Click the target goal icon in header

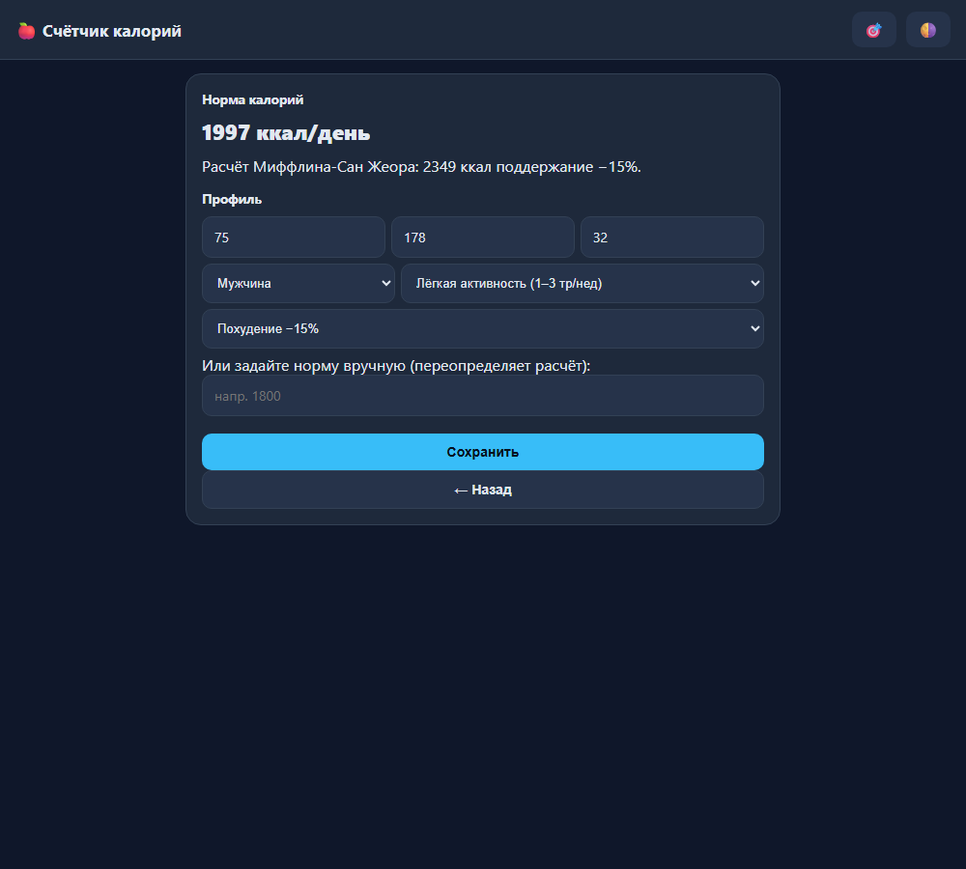click(x=873, y=30)
